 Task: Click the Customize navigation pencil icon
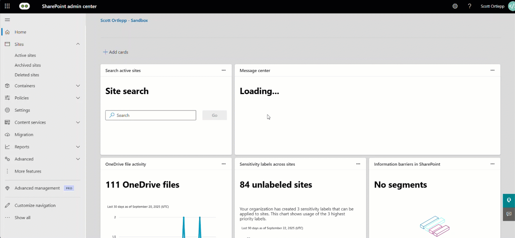coord(7,205)
